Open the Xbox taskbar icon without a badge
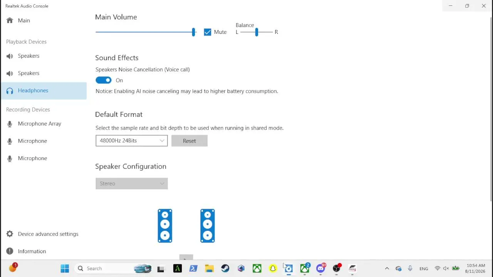 point(257,269)
